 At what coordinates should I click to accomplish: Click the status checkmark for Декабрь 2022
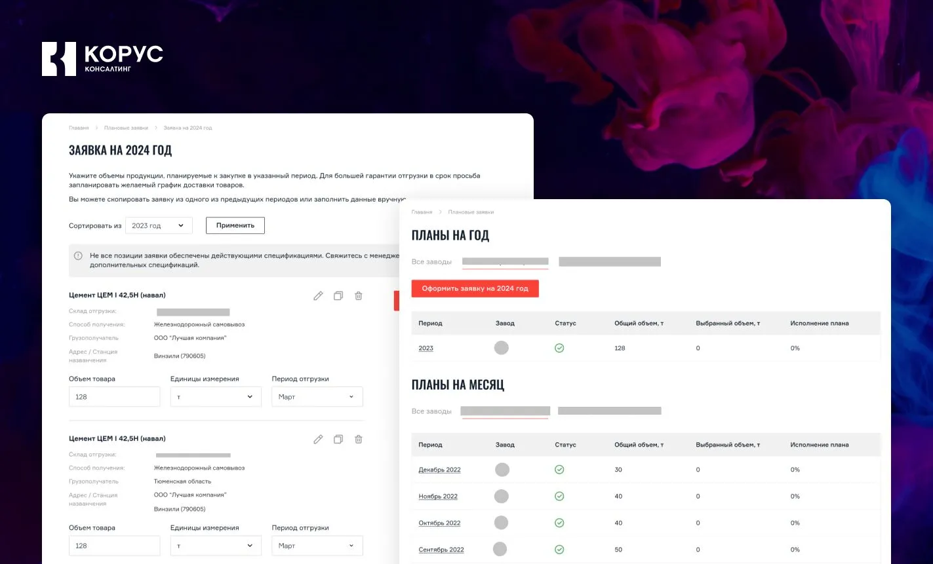(559, 470)
